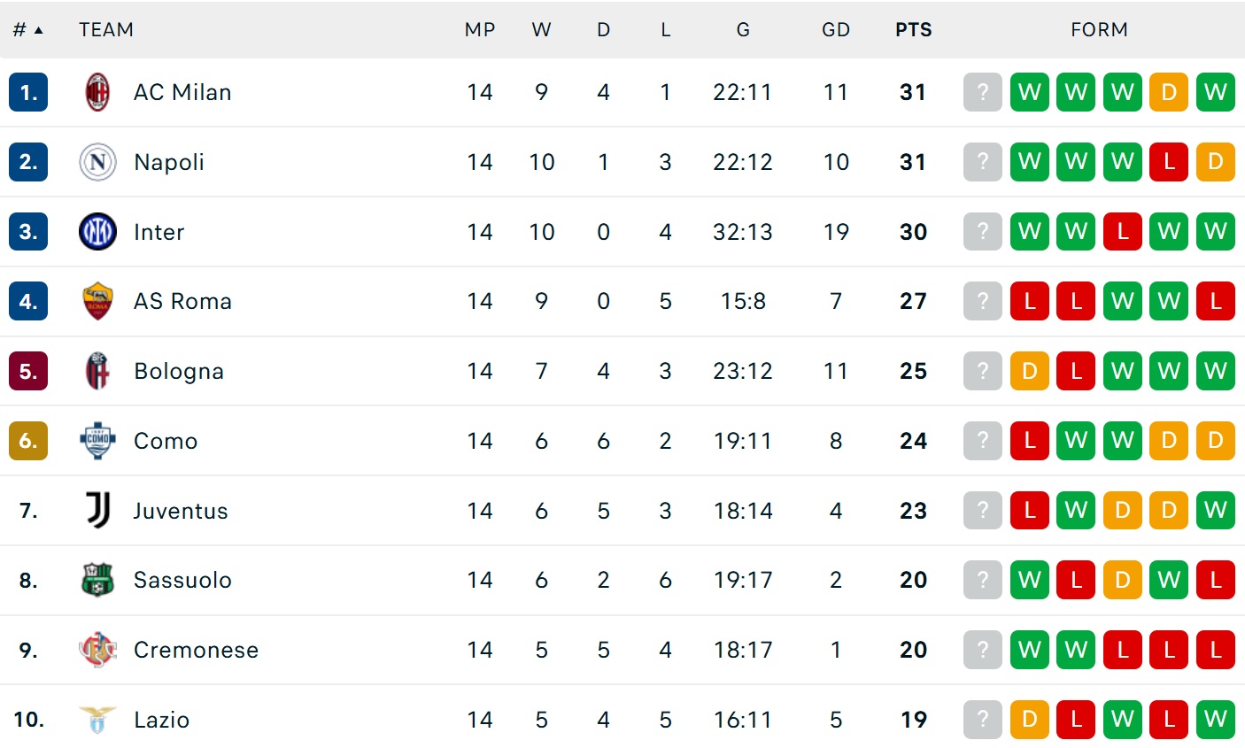Click the Lazio eagle logo
Image resolution: width=1245 pixels, height=748 pixels.
[97, 720]
